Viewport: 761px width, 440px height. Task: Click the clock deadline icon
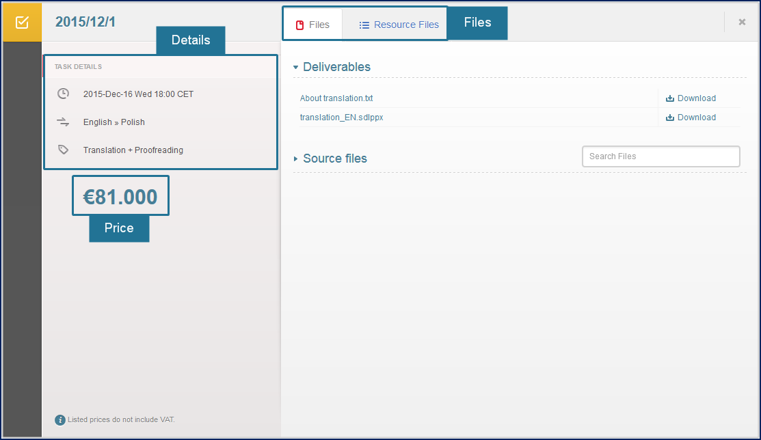coord(63,94)
